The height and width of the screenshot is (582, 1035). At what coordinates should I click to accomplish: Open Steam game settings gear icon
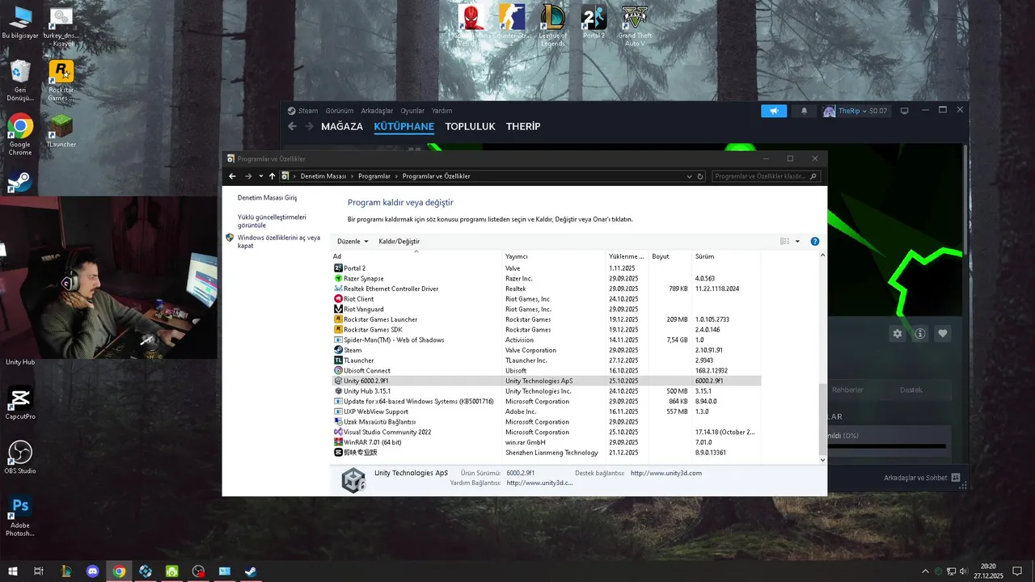click(898, 333)
